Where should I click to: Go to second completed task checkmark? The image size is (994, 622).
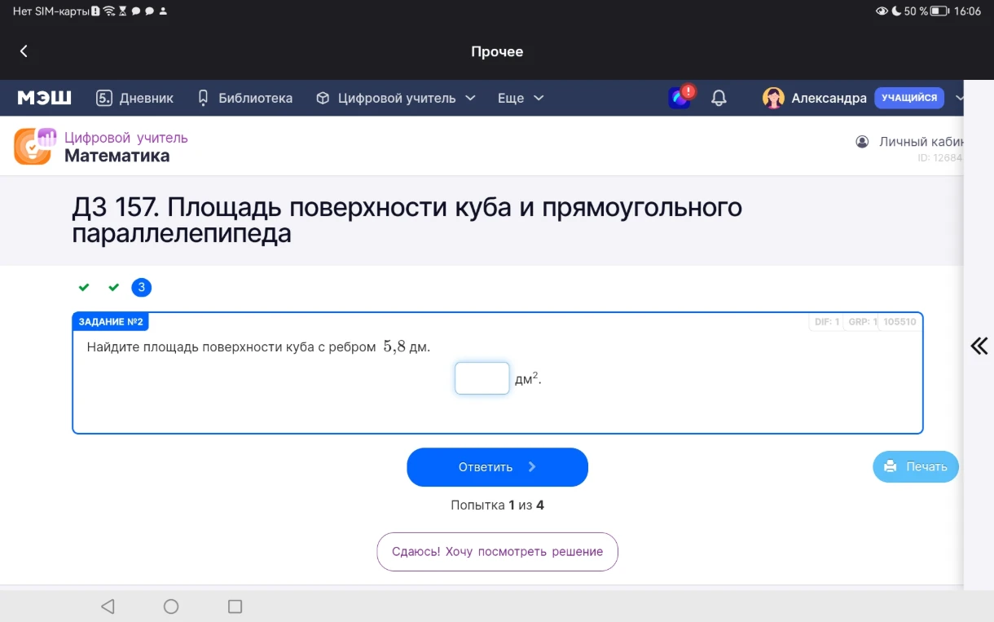coord(113,287)
